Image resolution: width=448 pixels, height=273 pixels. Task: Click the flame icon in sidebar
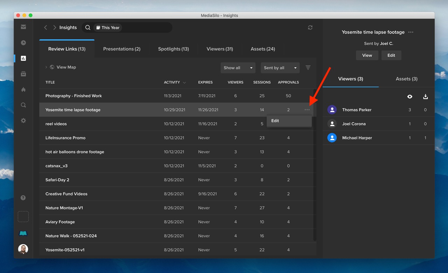(23, 90)
